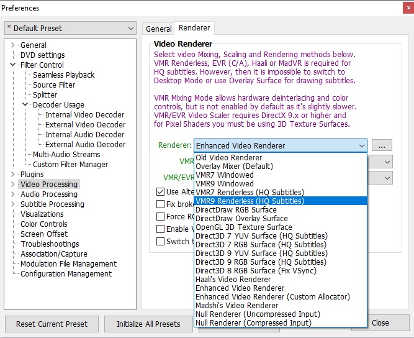The image size is (414, 338).
Task: Choose DirectDraw Overlay Surface option
Action: click(281, 219)
